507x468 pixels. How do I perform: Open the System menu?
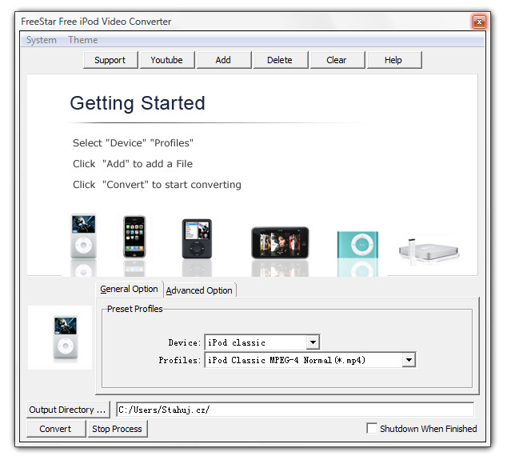[x=41, y=40]
